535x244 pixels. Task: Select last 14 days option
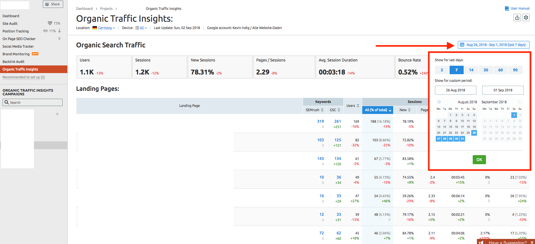pos(471,70)
